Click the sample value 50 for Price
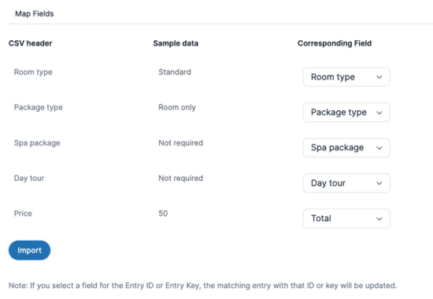433x299 pixels. 163,213
